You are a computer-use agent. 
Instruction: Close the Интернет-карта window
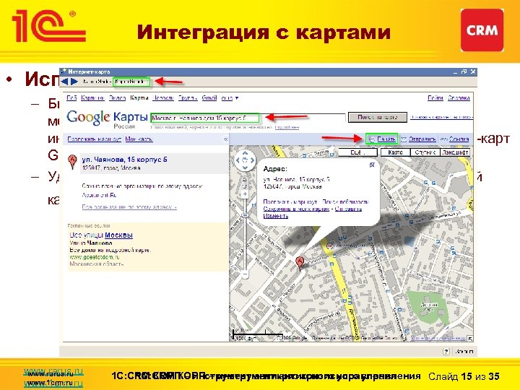click(473, 71)
